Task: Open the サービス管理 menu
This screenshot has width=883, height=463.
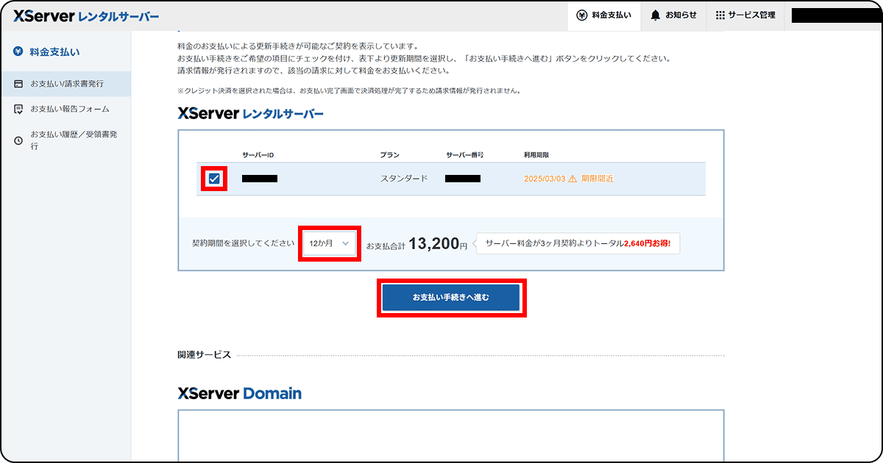Action: point(745,15)
